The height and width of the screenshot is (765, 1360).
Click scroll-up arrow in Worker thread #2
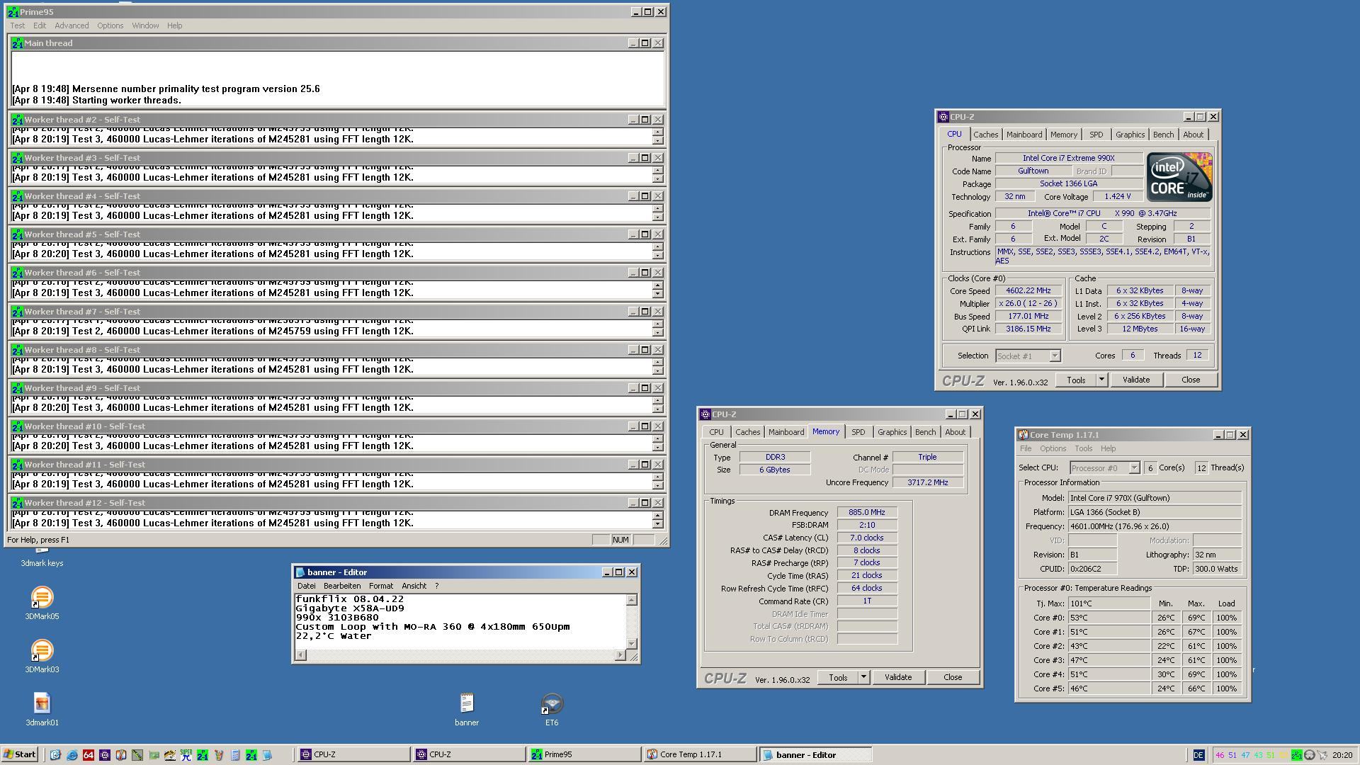click(658, 132)
